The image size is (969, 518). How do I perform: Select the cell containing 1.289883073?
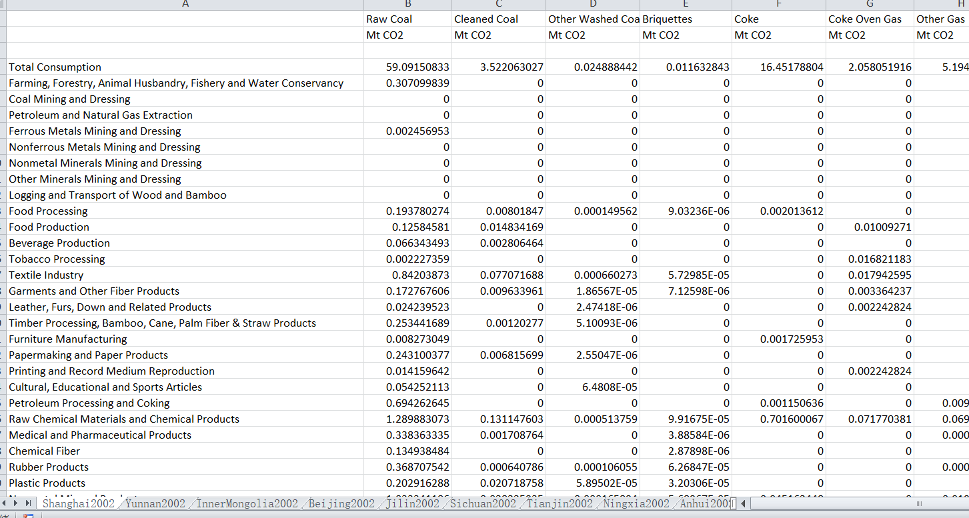pyautogui.click(x=408, y=419)
